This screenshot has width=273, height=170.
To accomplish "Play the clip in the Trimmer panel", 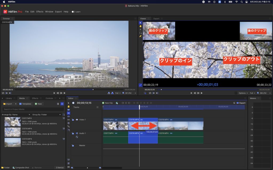I will pos(65,93).
